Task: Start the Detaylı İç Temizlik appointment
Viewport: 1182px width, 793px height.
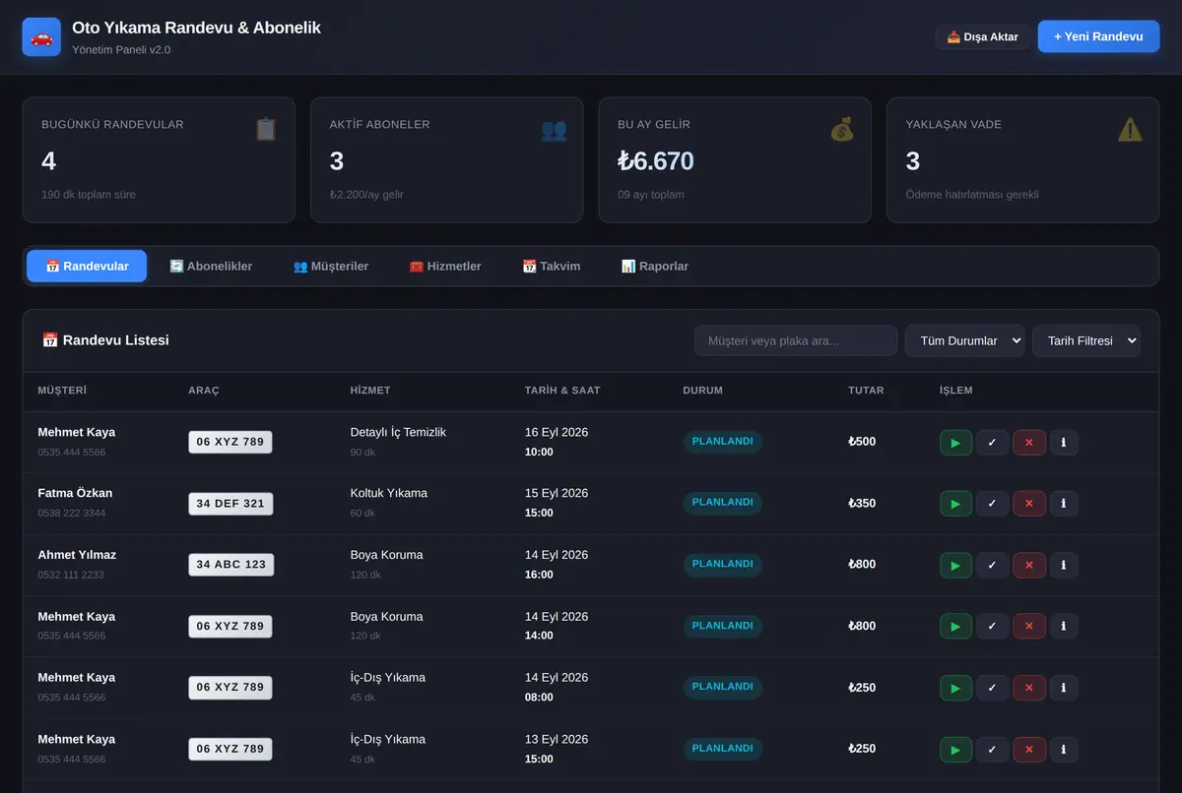Action: click(955, 442)
